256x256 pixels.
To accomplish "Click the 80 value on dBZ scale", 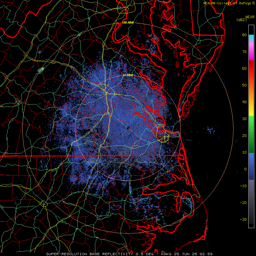I will [x=244, y=35].
